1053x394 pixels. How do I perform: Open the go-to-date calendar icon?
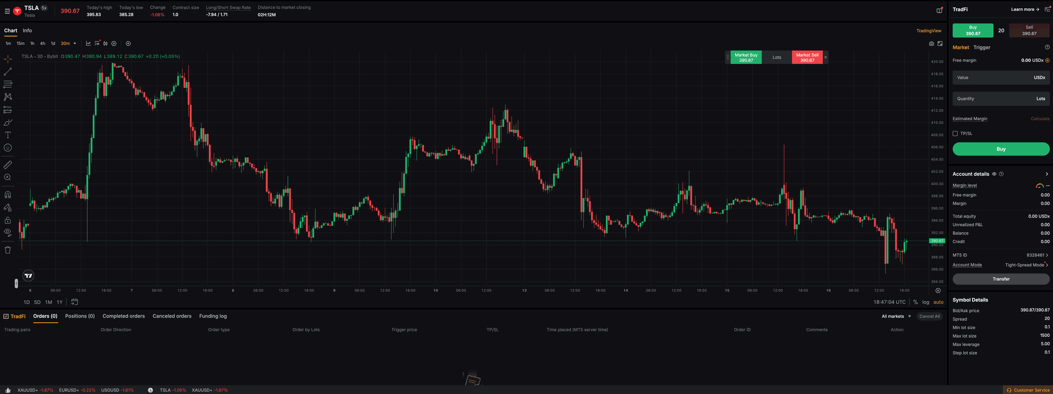[75, 302]
